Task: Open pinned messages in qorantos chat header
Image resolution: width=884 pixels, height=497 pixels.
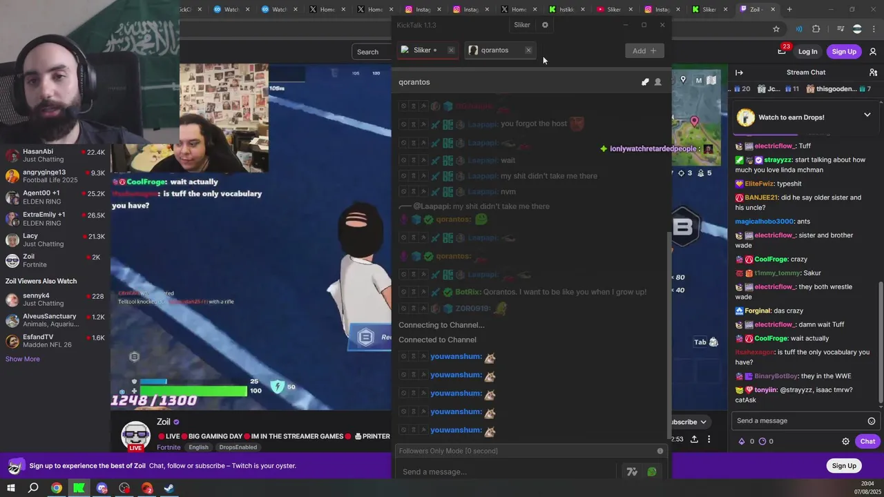Action: [645, 82]
